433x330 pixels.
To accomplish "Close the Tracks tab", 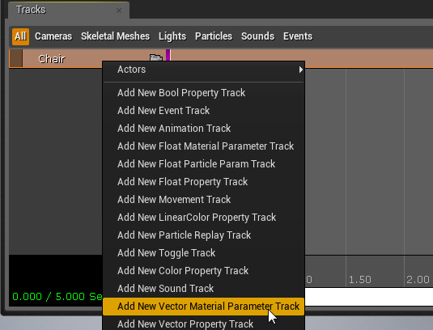I will pos(119,11).
